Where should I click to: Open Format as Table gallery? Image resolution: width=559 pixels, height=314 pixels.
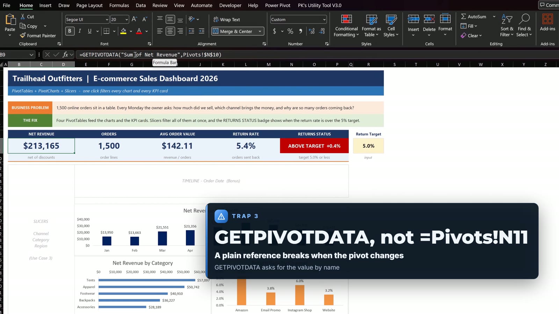click(x=371, y=25)
